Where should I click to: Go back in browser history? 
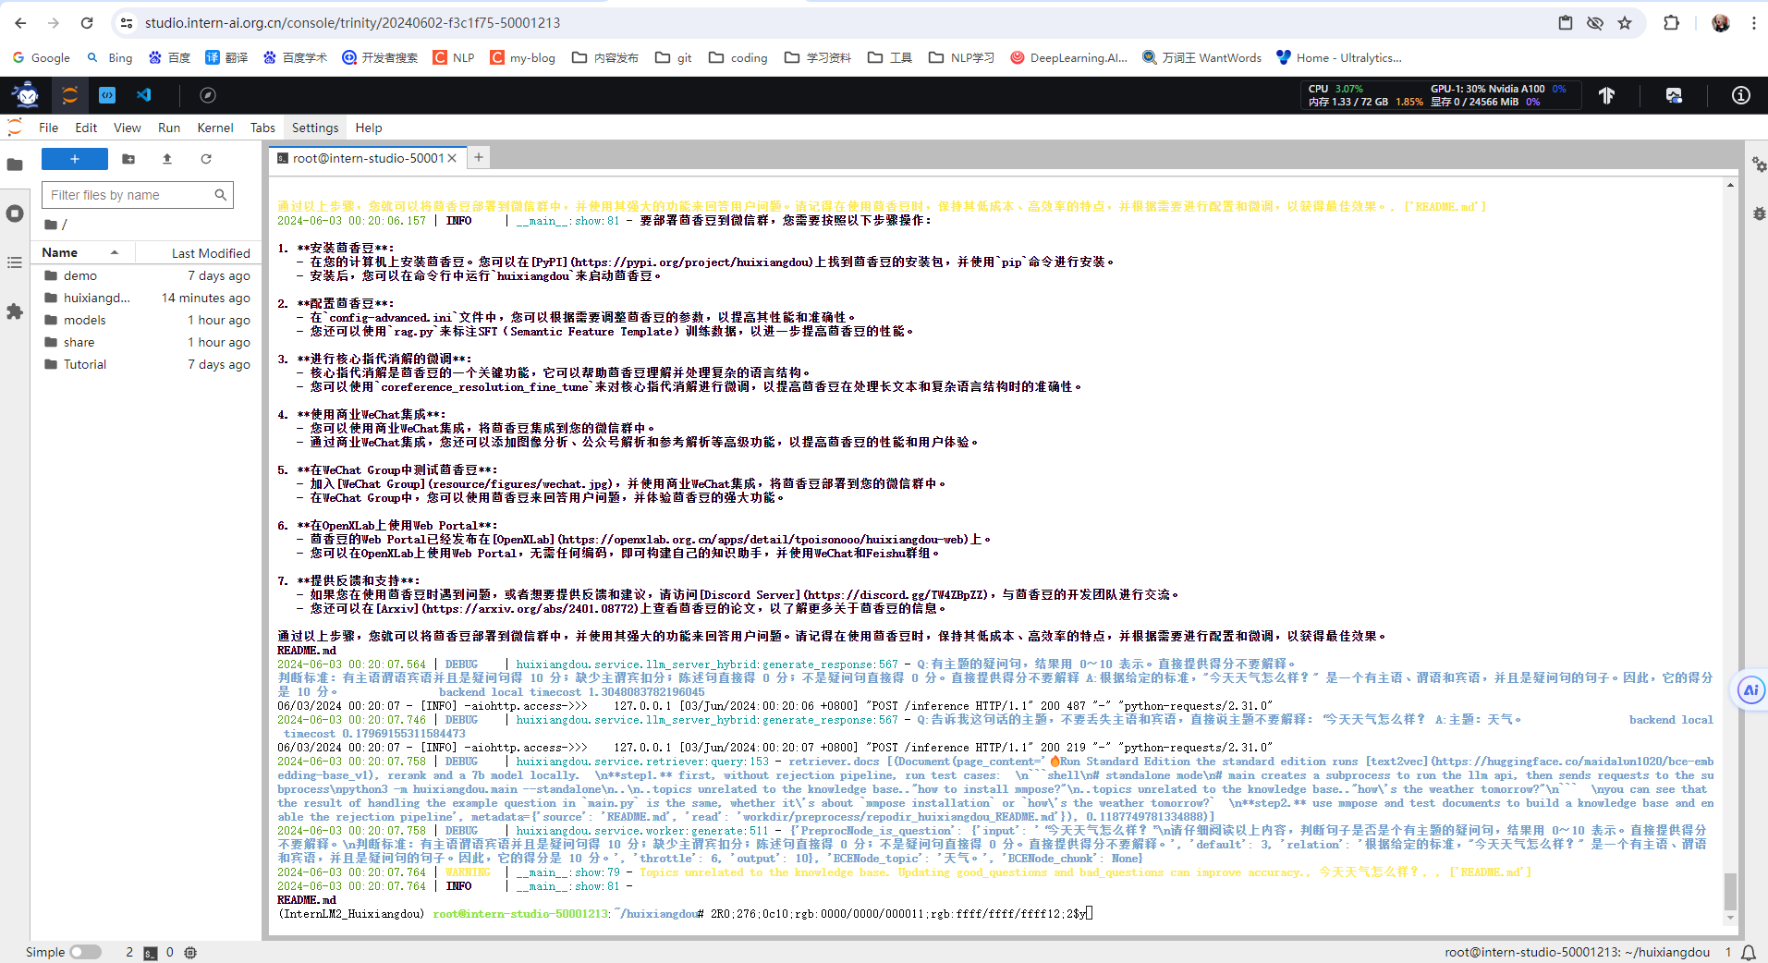click(20, 23)
